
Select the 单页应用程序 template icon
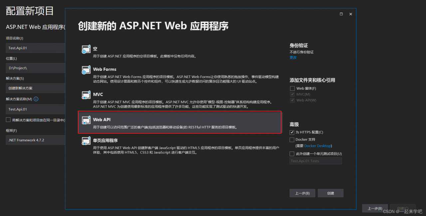pos(86,141)
